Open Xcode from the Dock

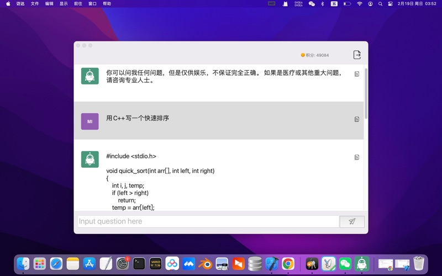tap(272, 264)
